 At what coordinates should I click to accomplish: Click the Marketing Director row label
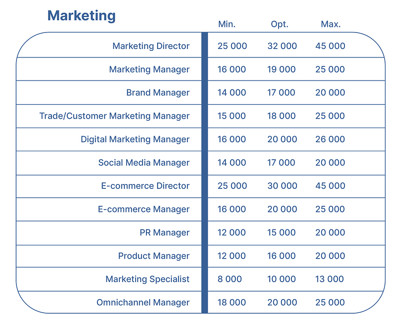[x=151, y=46]
